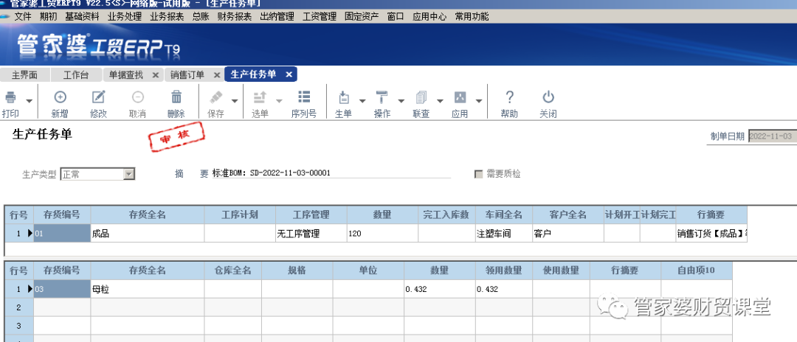
Task: Select row number 2 in lower table
Action: point(18,307)
